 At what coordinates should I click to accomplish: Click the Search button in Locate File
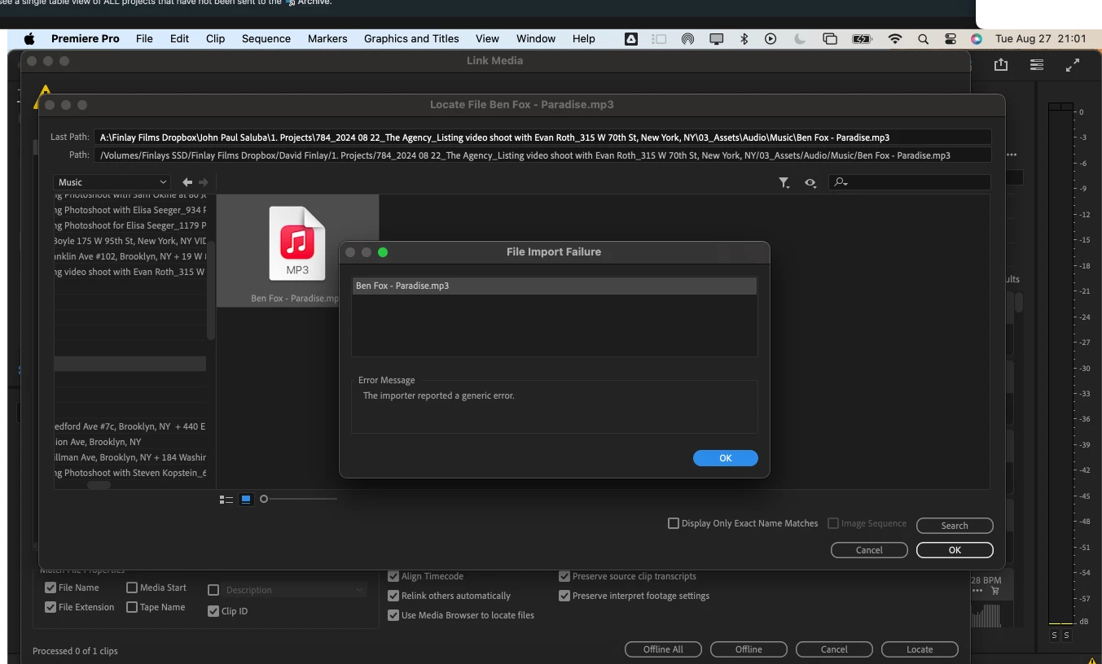955,526
